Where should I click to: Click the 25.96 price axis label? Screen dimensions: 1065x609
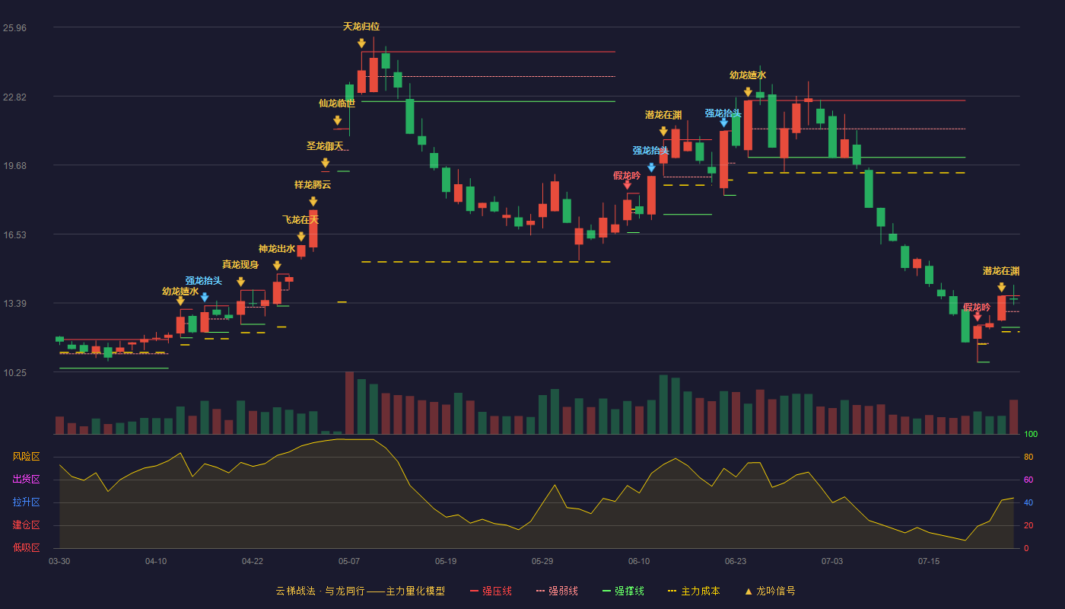tap(14, 28)
